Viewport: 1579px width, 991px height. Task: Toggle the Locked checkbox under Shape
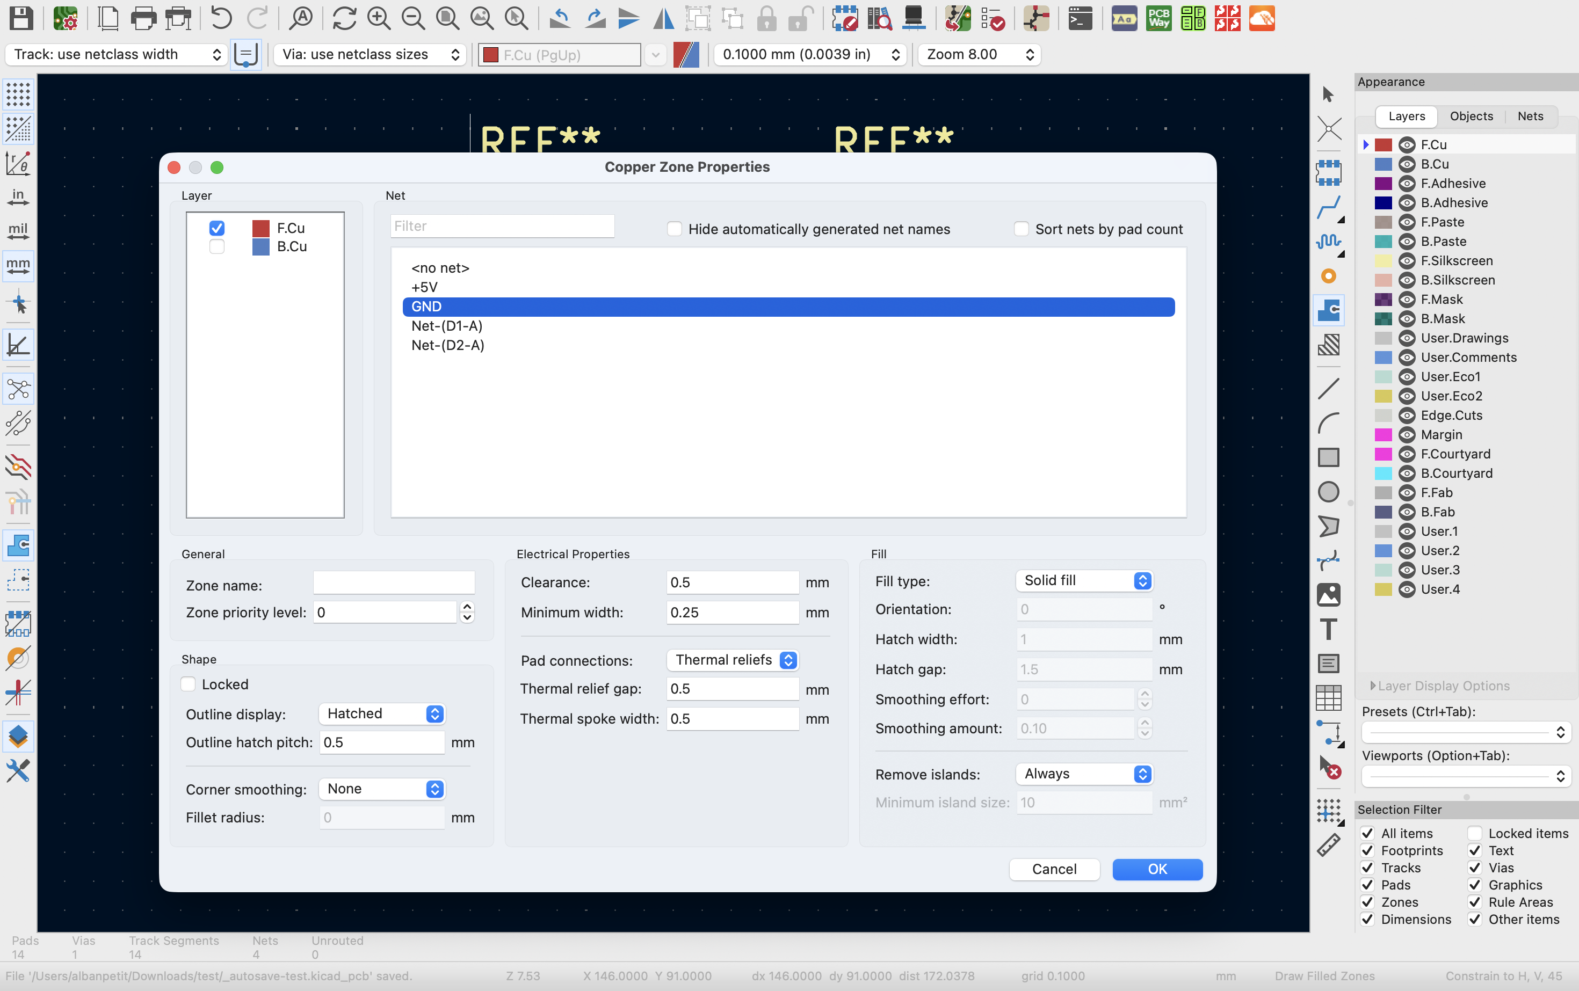(188, 684)
